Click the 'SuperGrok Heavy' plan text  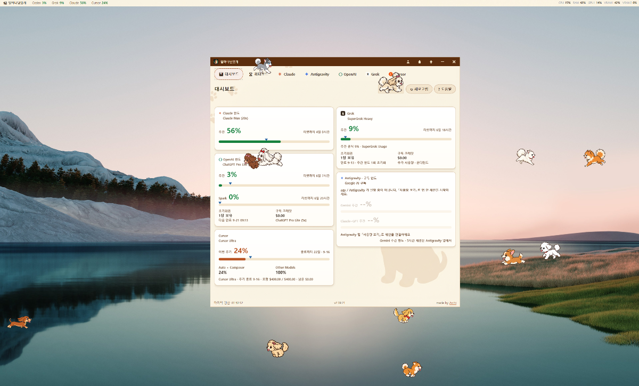pos(360,119)
